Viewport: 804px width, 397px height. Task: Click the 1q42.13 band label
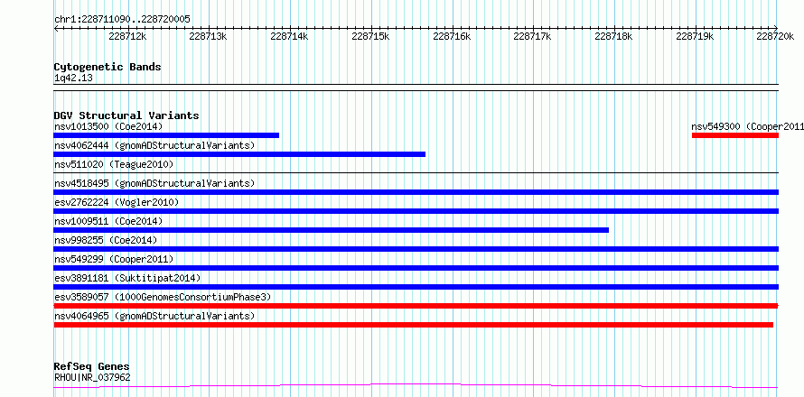[73, 78]
